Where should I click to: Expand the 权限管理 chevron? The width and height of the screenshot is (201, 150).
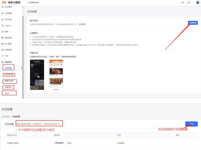(19, 50)
